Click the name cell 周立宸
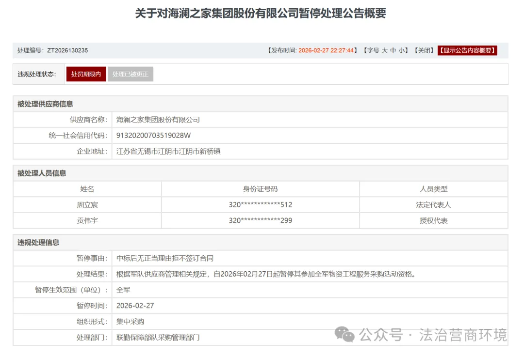Viewport: 524px width, 356px height. click(x=87, y=205)
